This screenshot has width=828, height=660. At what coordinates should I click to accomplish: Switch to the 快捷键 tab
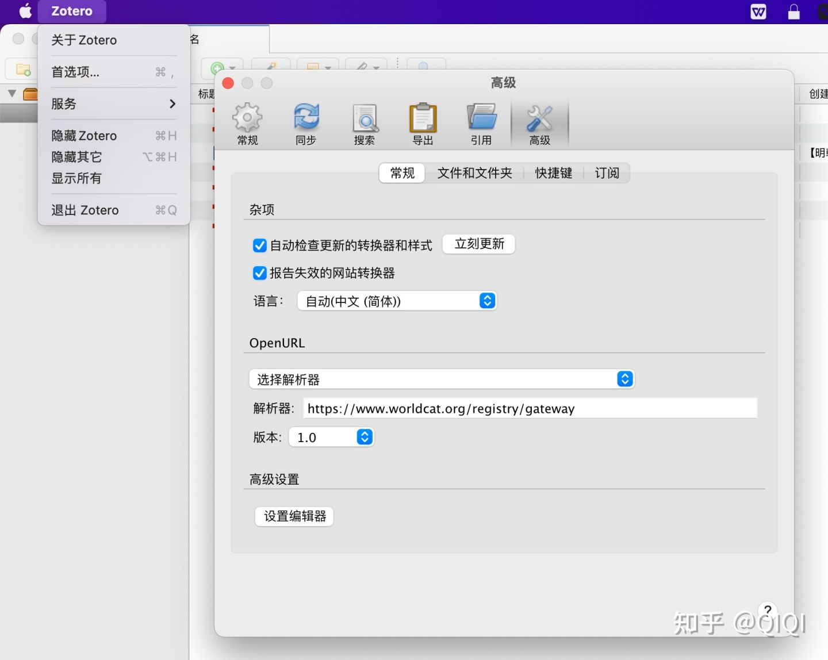coord(554,173)
